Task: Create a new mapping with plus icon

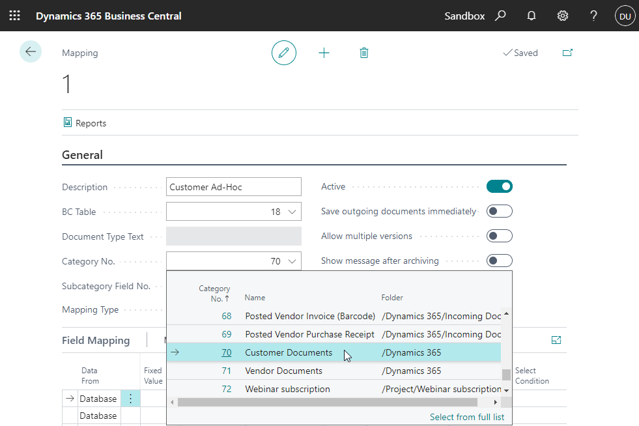Action: (x=324, y=53)
